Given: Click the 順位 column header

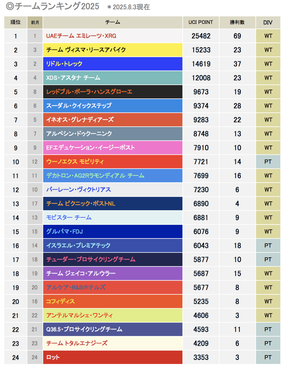Looking at the screenshot, I should pyautogui.click(x=15, y=22).
